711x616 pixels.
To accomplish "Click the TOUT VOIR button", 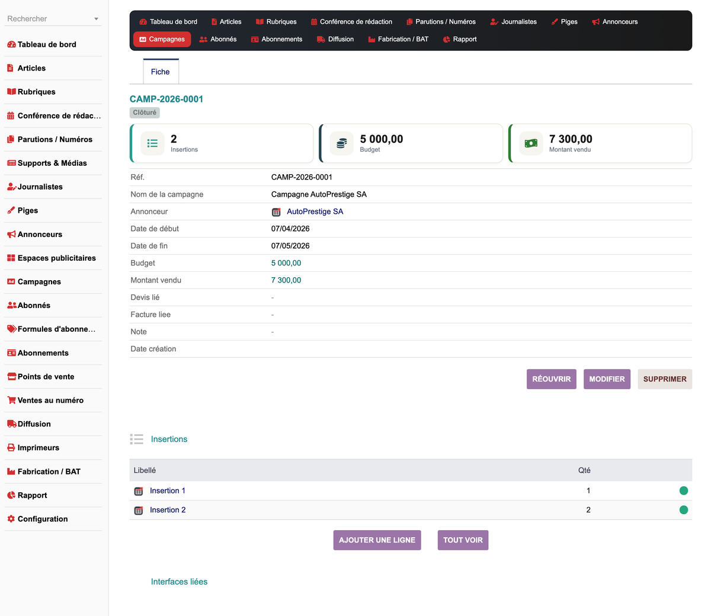I will click(463, 540).
